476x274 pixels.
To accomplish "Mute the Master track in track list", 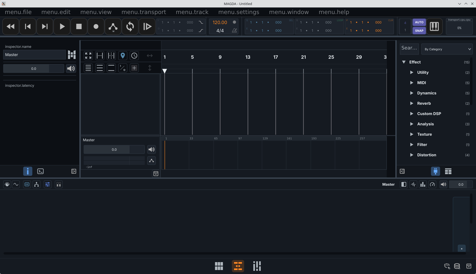I will [x=152, y=149].
